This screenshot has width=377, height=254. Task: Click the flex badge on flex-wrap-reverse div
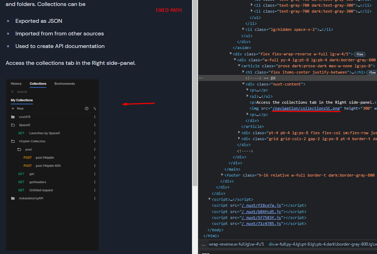[360, 54]
